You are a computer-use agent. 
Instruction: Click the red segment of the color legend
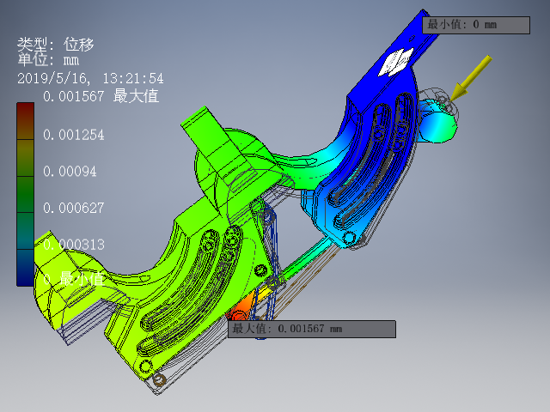click(26, 121)
